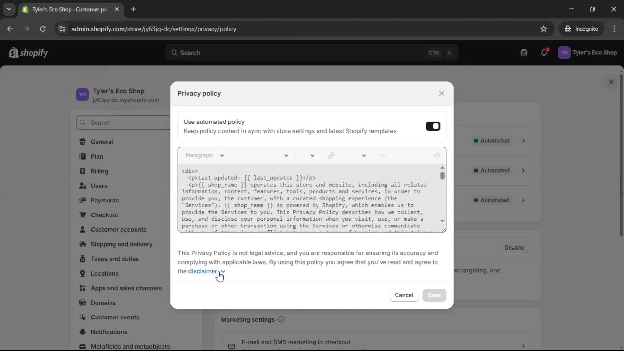Image resolution: width=624 pixels, height=351 pixels.
Task: Open store preview from the top bar icon
Action: click(x=524, y=52)
